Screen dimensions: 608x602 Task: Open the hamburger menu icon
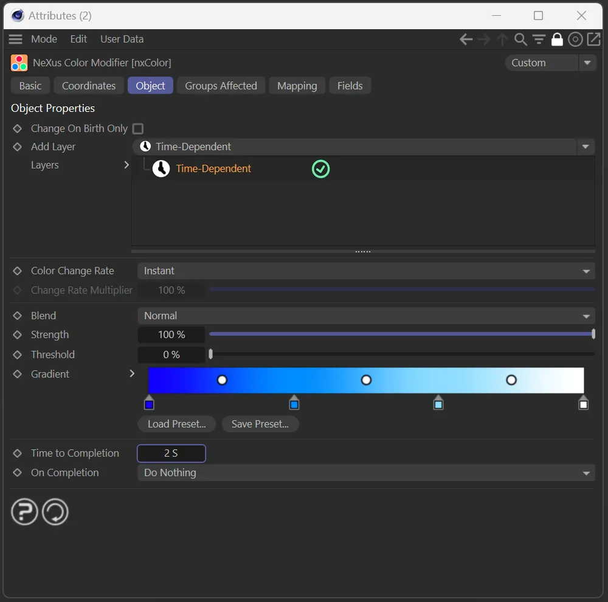point(16,40)
